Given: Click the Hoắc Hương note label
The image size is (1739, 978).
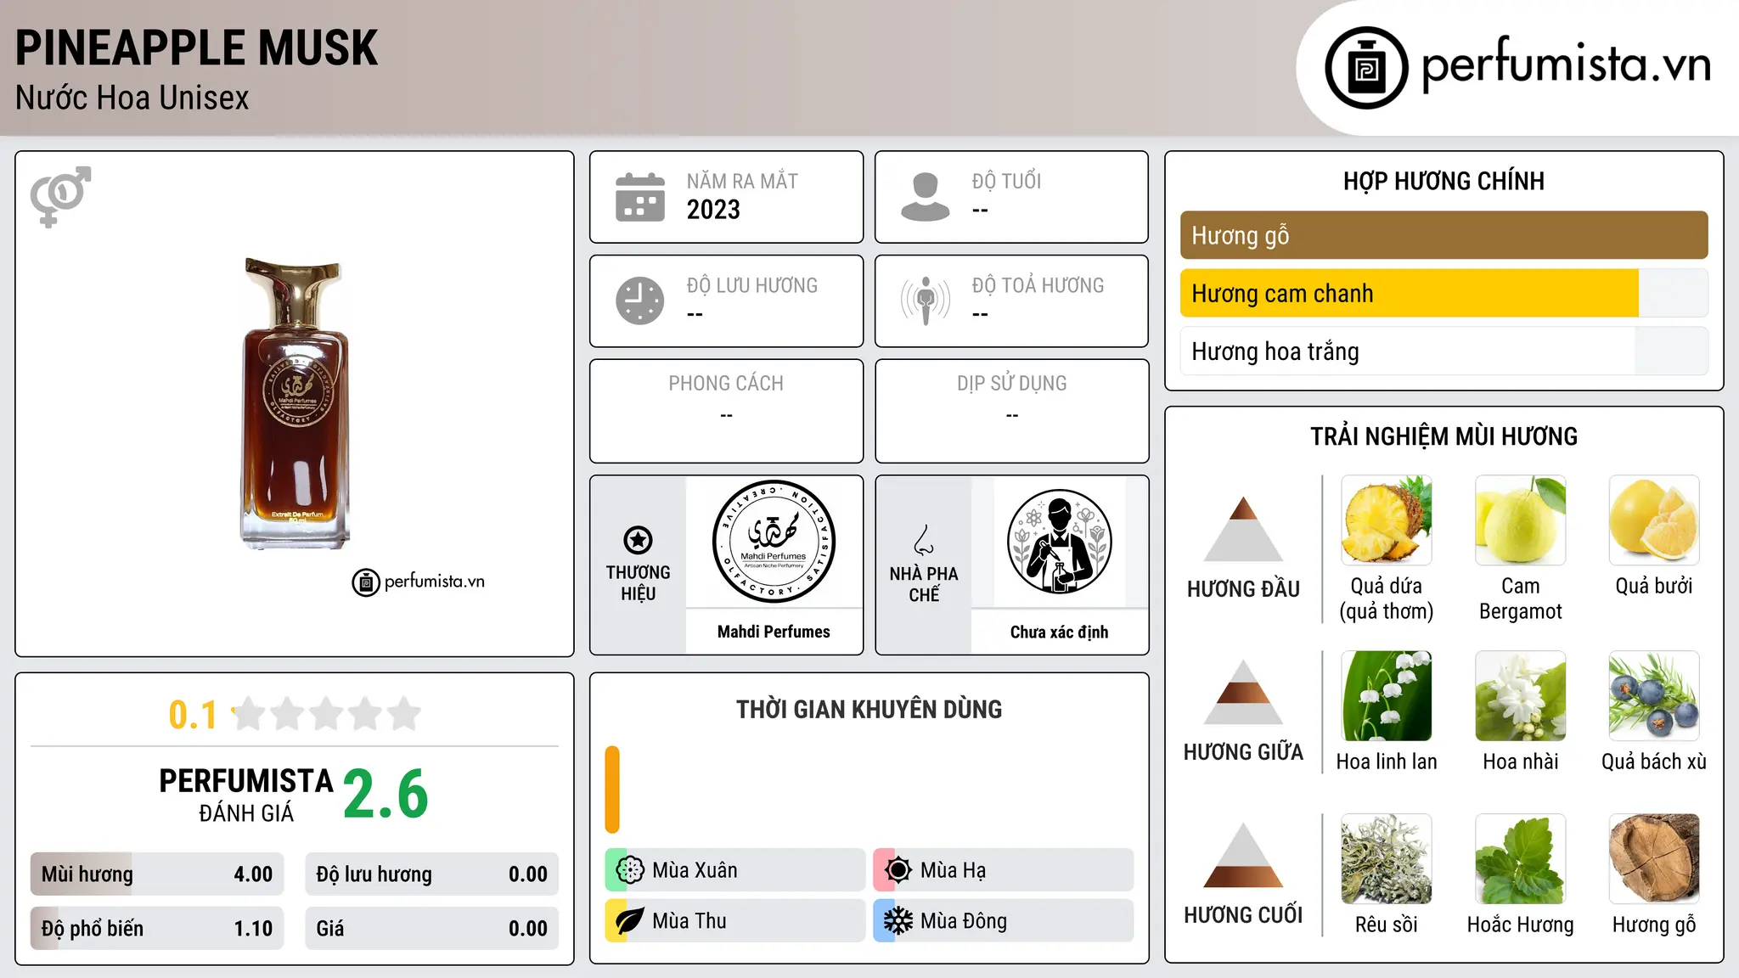Looking at the screenshot, I should (1520, 925).
